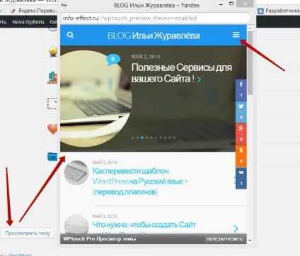Click date МАЙ 2, 2015
The image size is (300, 256).
(x=146, y=57)
